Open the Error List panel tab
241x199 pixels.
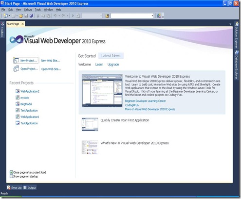tap(14, 188)
